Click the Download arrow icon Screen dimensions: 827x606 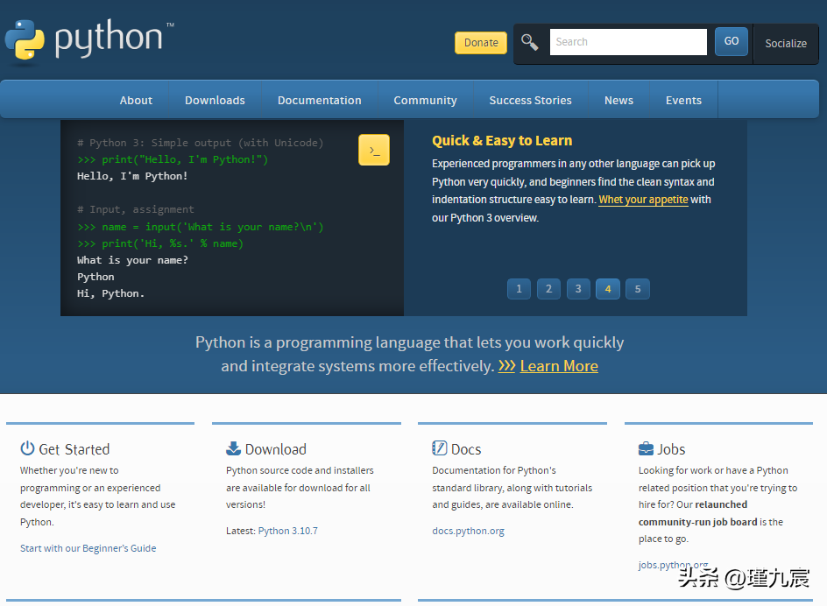click(233, 448)
